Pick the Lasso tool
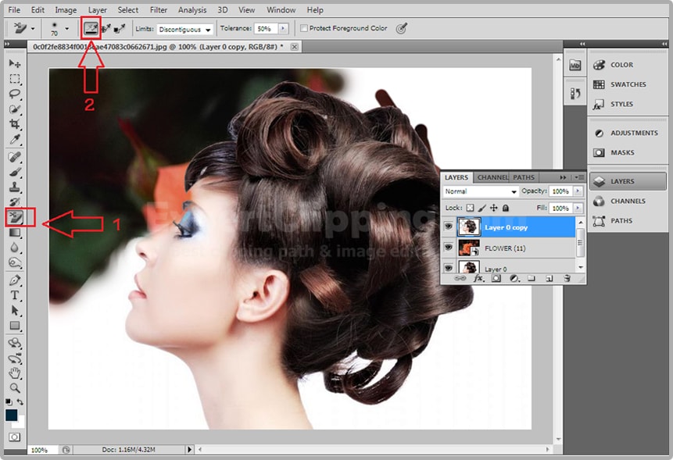Screen dimensions: 673x460 pyautogui.click(x=15, y=94)
